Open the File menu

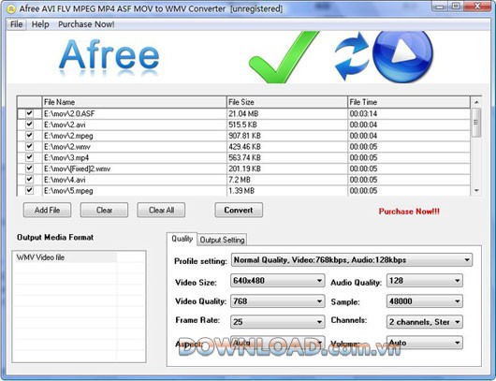(x=17, y=24)
